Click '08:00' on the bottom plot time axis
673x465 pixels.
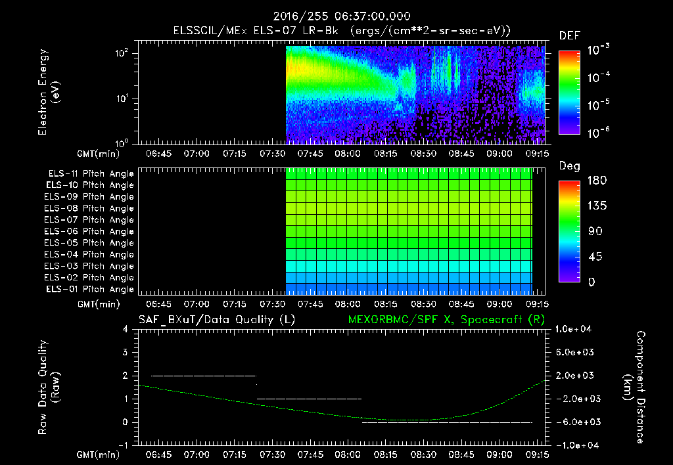[348, 454]
